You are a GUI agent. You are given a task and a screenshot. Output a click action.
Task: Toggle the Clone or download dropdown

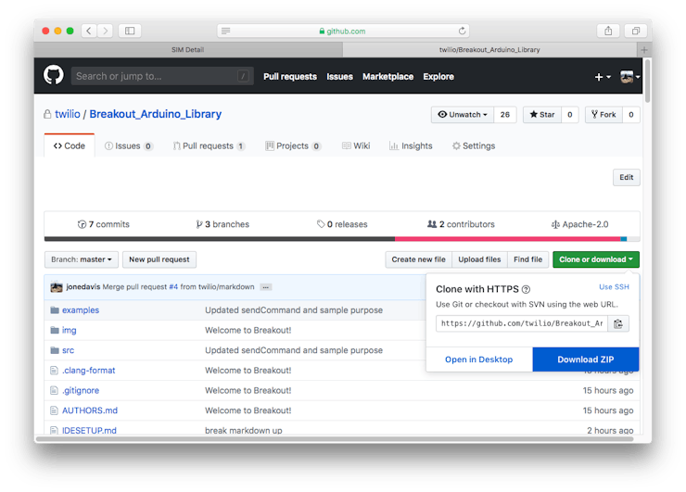pos(596,259)
